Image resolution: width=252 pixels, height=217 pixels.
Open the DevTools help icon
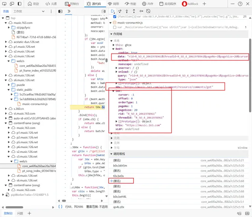pyautogui.click(x=240, y=4)
